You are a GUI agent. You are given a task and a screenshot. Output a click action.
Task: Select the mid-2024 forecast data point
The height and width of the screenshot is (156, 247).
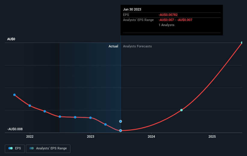pyautogui.click(x=181, y=110)
